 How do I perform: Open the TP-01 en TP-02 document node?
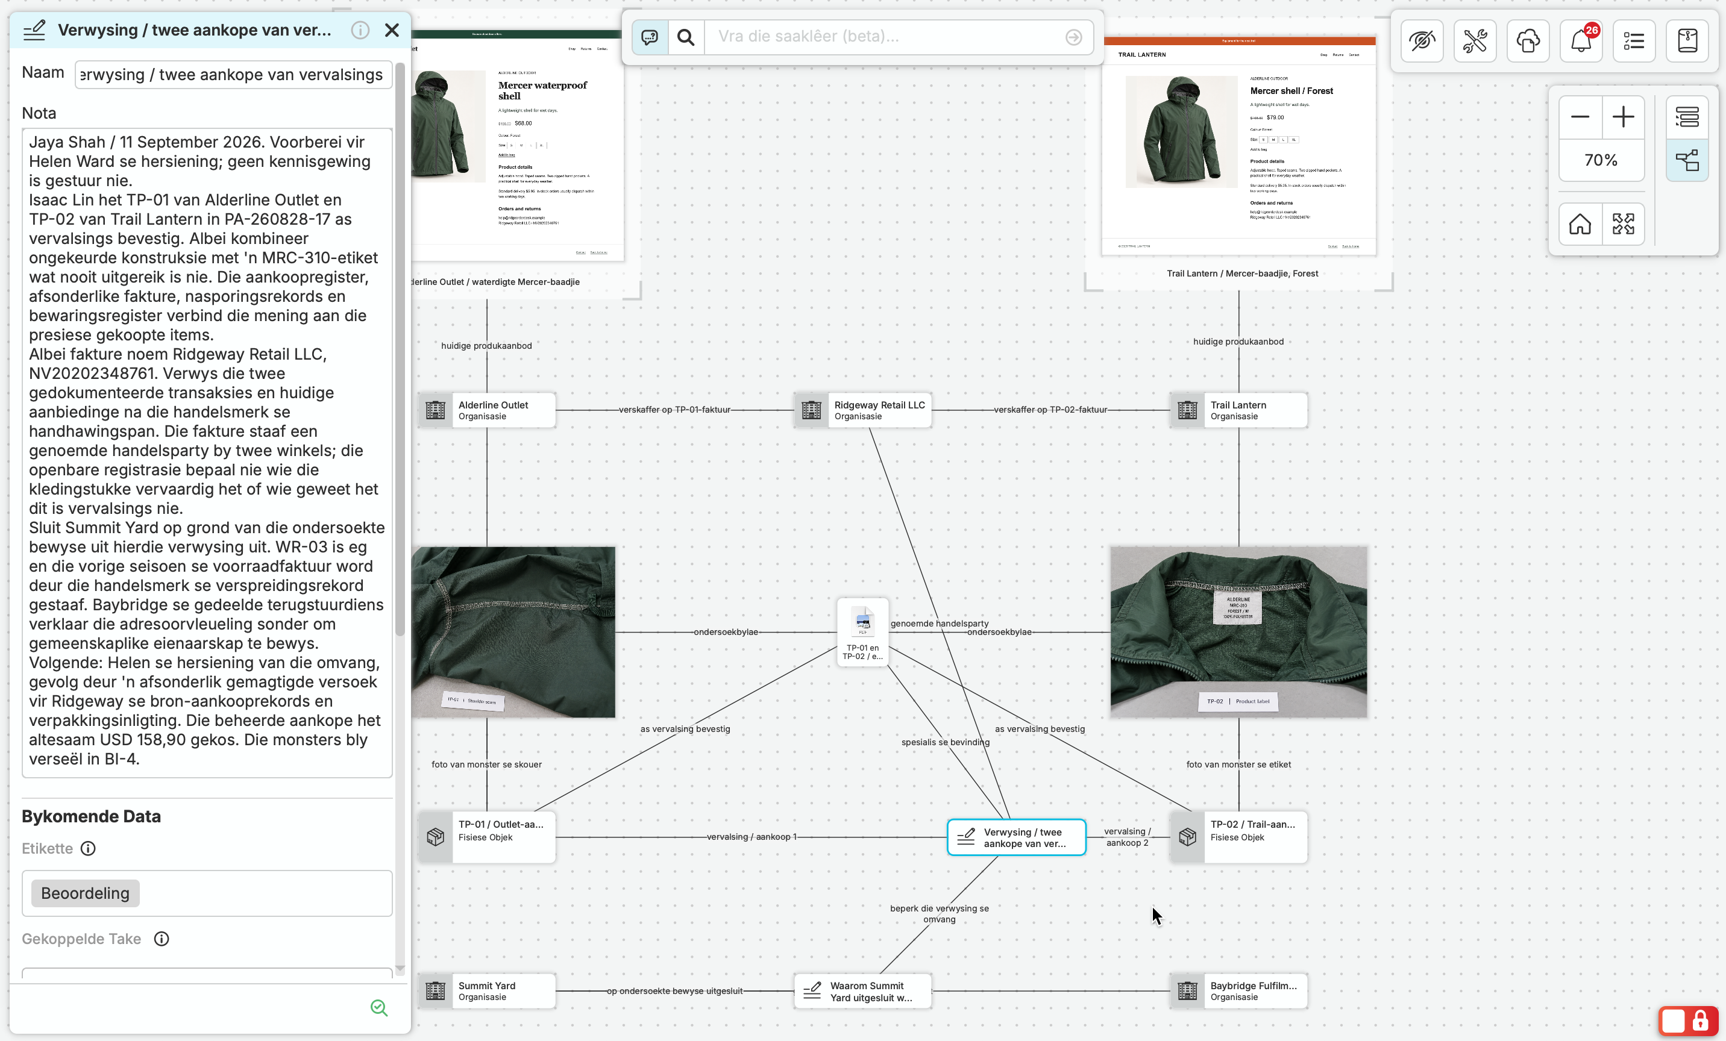point(862,632)
